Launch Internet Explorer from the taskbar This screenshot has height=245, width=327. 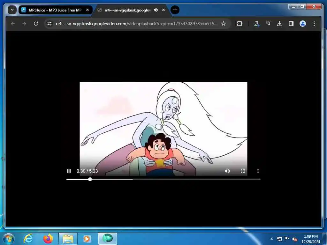(x=28, y=239)
